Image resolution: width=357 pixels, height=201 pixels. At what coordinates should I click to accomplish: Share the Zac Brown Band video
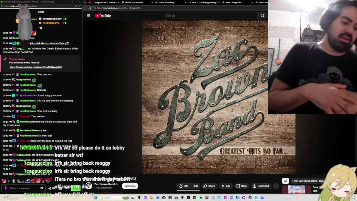click(x=209, y=186)
